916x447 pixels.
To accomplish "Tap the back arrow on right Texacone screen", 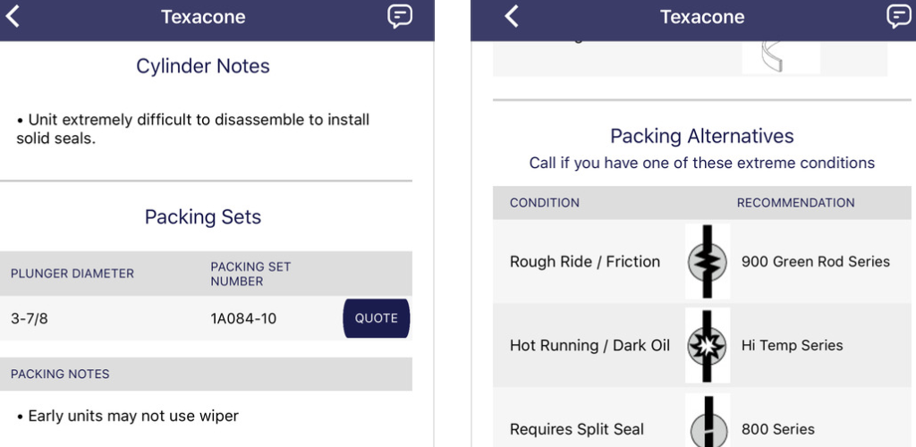I will click(x=512, y=16).
